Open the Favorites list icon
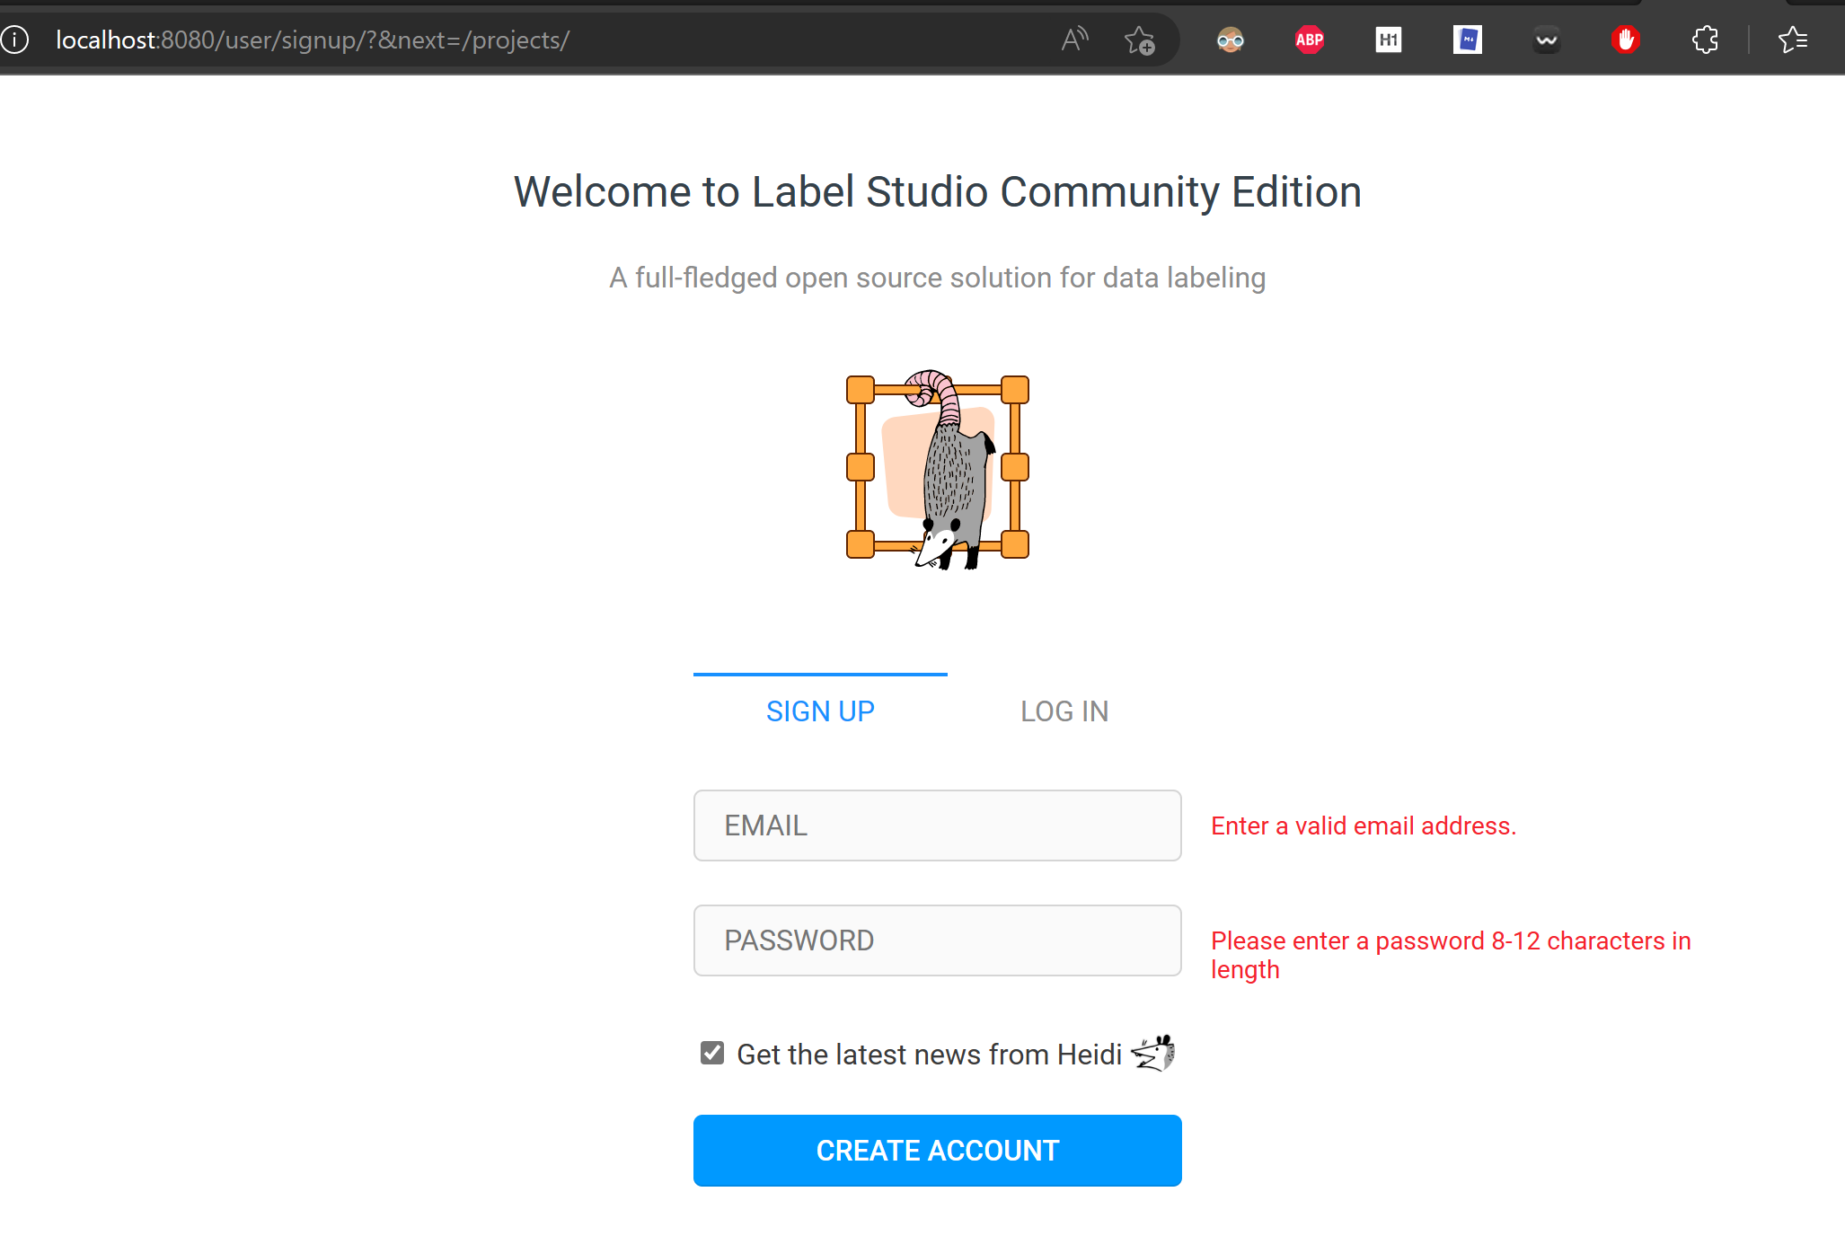Viewport: 1845px width, 1236px height. [1793, 40]
